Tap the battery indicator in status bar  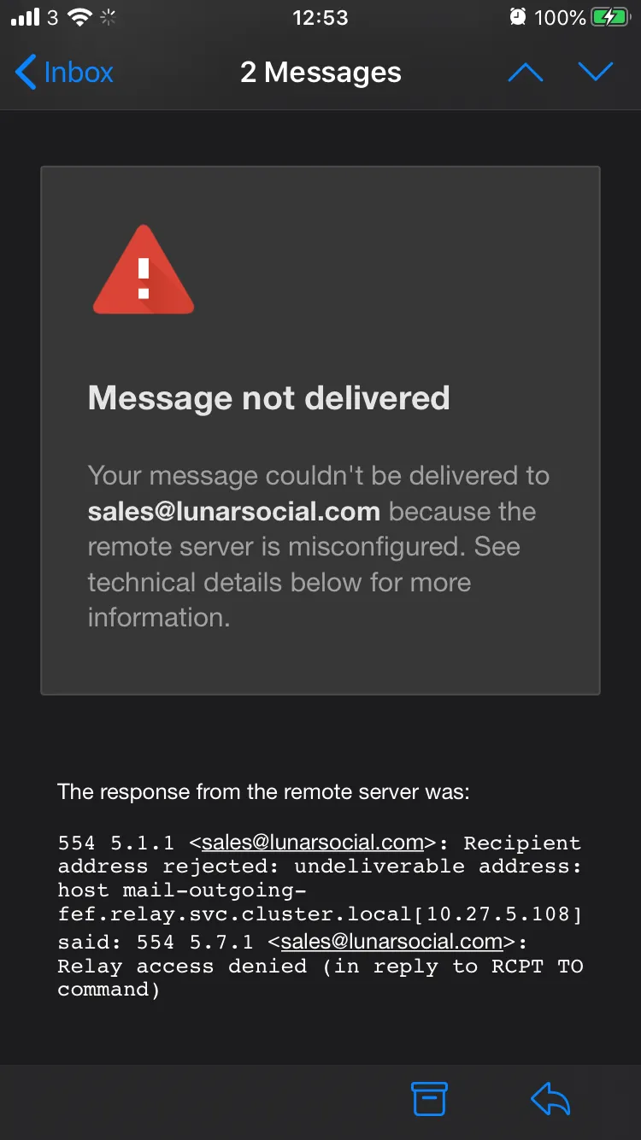610,18
